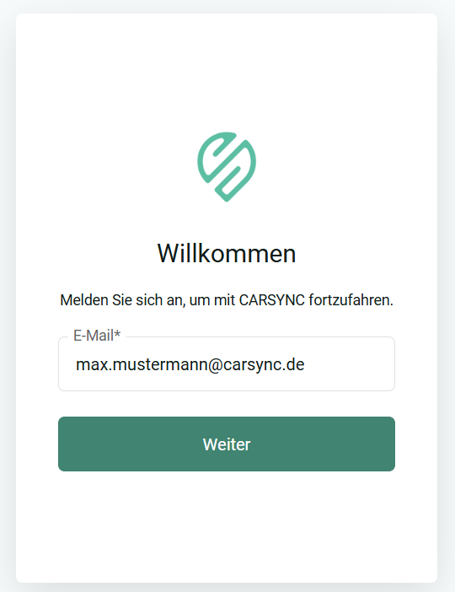The image size is (455, 592).
Task: Click the required asterisk on E-Mail label
Action: 117,333
